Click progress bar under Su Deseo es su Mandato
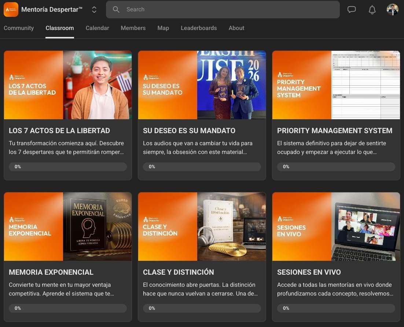The width and height of the screenshot is (404, 327). tap(202, 166)
